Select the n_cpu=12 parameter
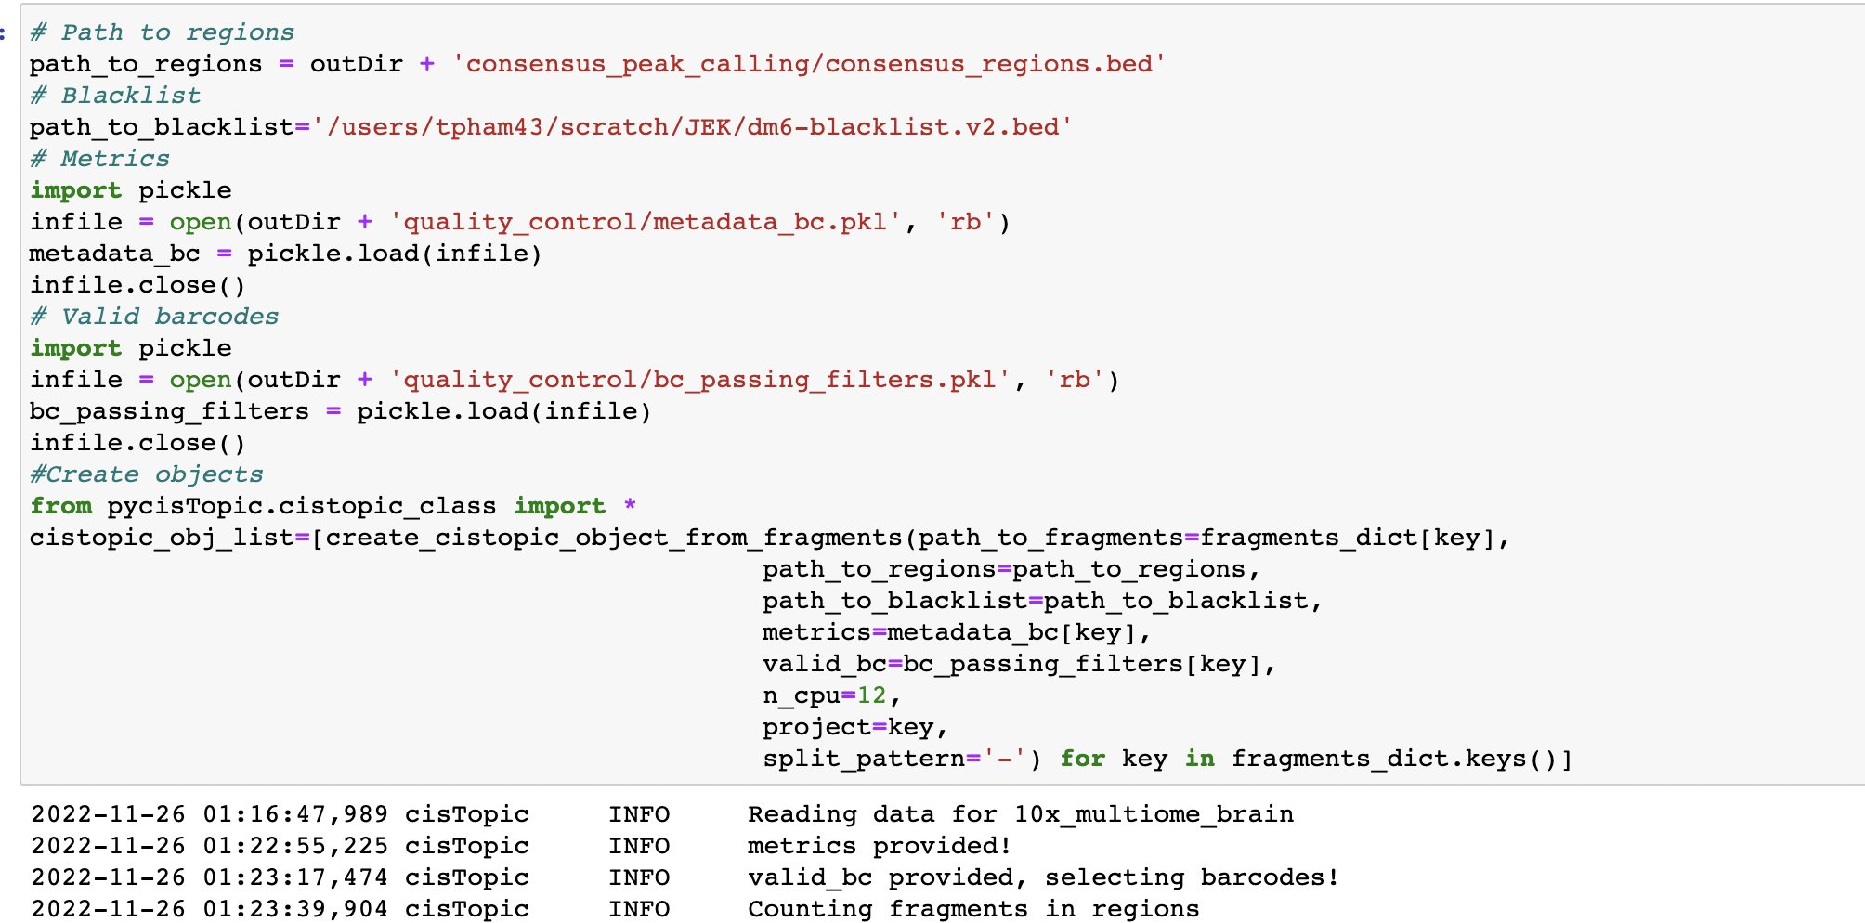This screenshot has height=923, width=1865. 827,695
